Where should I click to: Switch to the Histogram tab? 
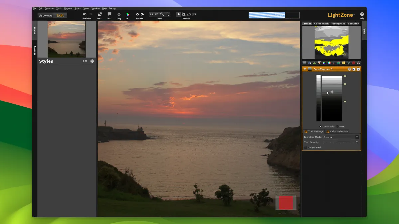338,24
